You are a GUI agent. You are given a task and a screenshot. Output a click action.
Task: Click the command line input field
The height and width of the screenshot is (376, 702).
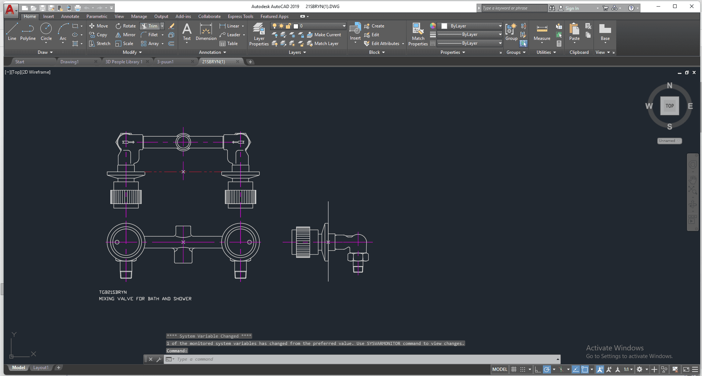pos(363,359)
